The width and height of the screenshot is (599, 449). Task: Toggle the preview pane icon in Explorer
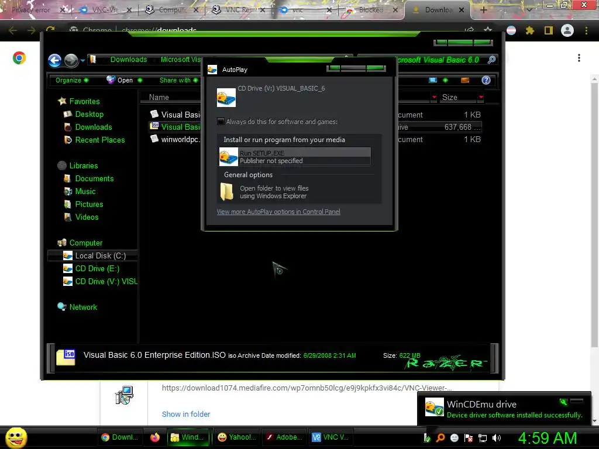(465, 80)
